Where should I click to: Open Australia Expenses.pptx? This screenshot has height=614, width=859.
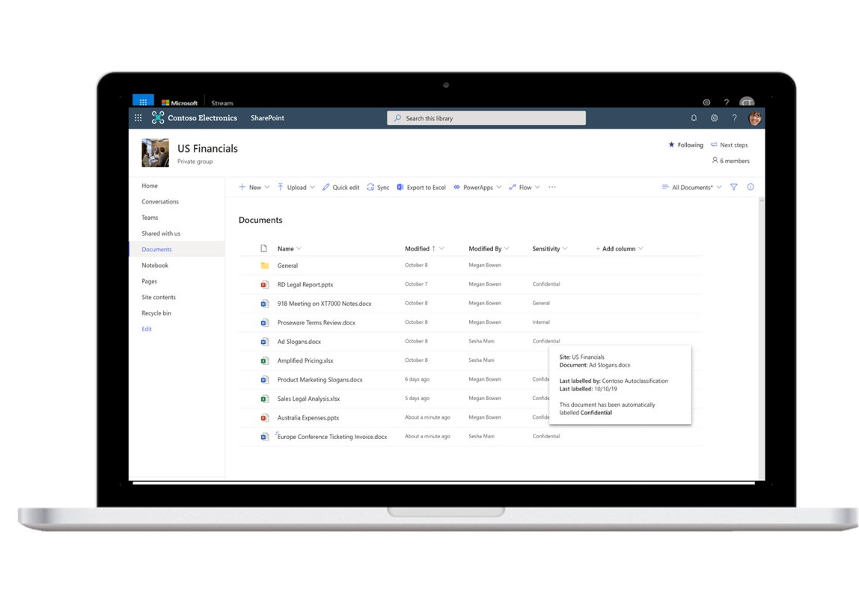pyautogui.click(x=308, y=418)
